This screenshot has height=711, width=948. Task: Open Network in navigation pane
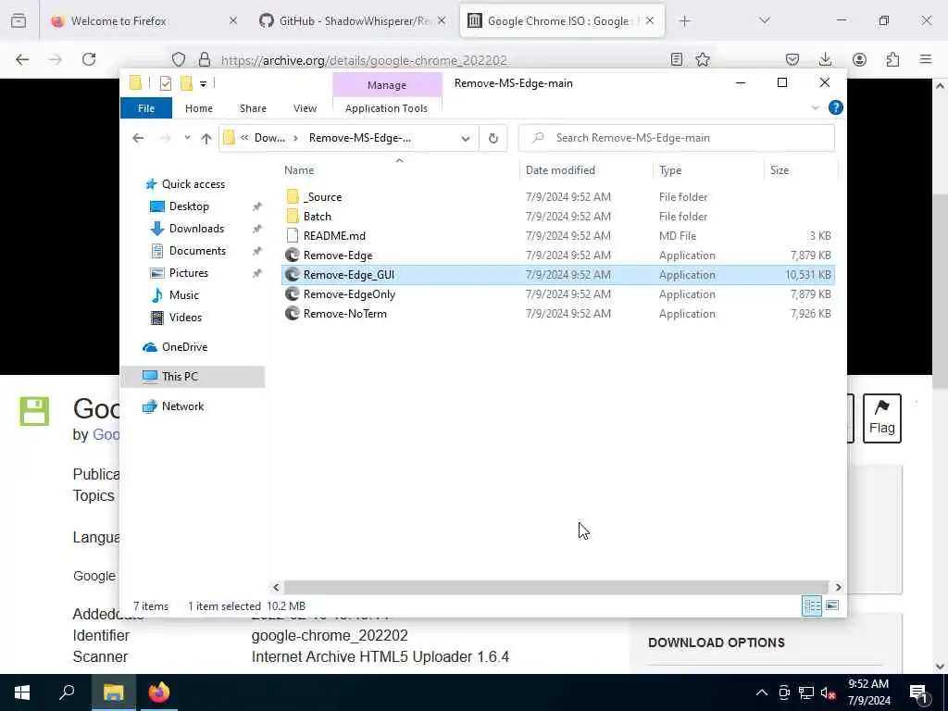click(182, 406)
